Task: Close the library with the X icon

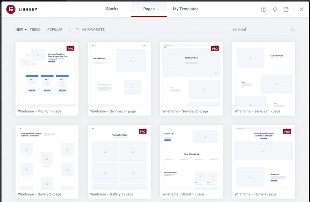Action: (x=302, y=9)
